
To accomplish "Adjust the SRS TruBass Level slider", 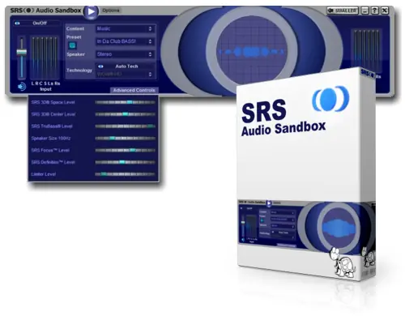I will coord(125,126).
